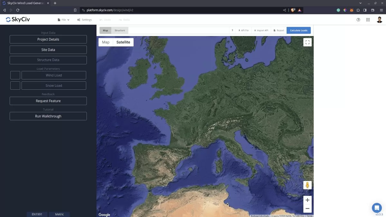Change the EN1991 design code selector
Viewport: 386px width, 217px height.
click(37, 214)
